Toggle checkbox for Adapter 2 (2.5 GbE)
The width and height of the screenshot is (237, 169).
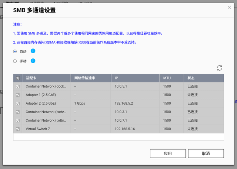[x=18, y=104]
